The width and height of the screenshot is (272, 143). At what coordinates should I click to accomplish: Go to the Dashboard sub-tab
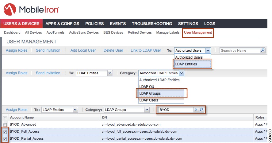[12, 32]
